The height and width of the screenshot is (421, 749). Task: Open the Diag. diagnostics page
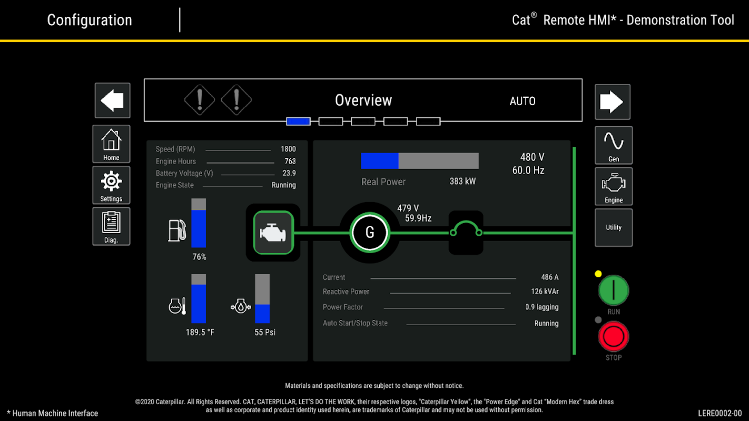click(111, 226)
